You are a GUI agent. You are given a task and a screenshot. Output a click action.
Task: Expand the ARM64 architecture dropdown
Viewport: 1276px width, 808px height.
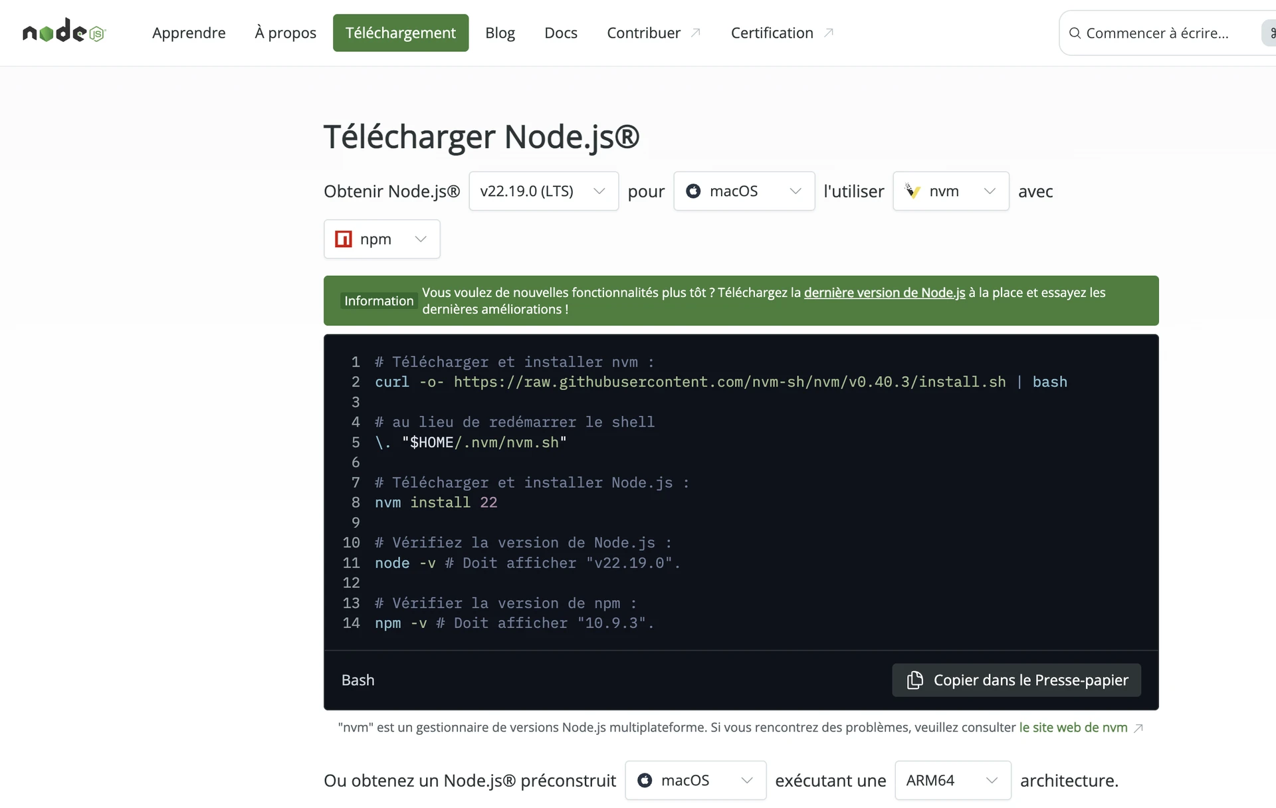pos(952,780)
